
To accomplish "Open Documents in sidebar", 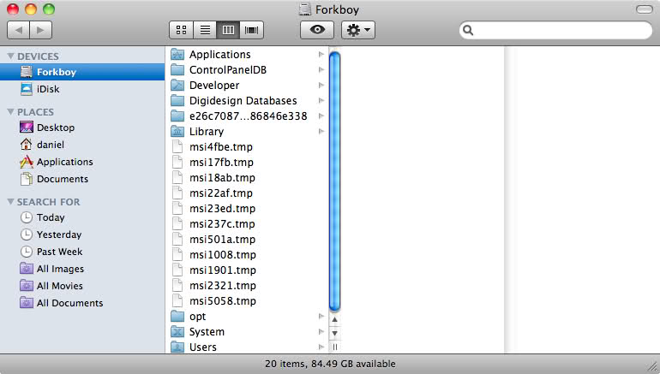I will pyautogui.click(x=82, y=179).
